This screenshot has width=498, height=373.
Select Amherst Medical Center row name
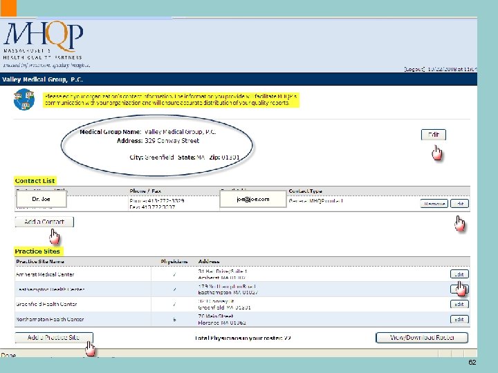click(x=45, y=274)
